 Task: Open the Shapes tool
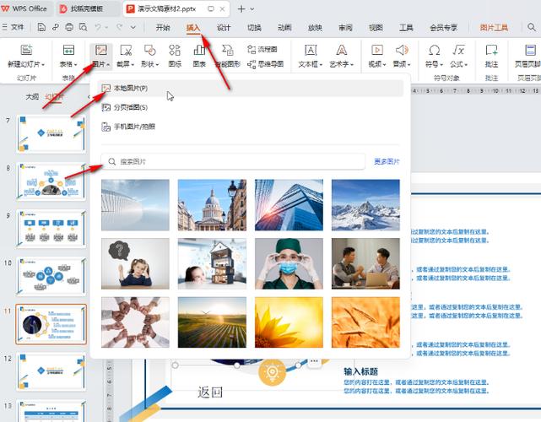(x=149, y=51)
